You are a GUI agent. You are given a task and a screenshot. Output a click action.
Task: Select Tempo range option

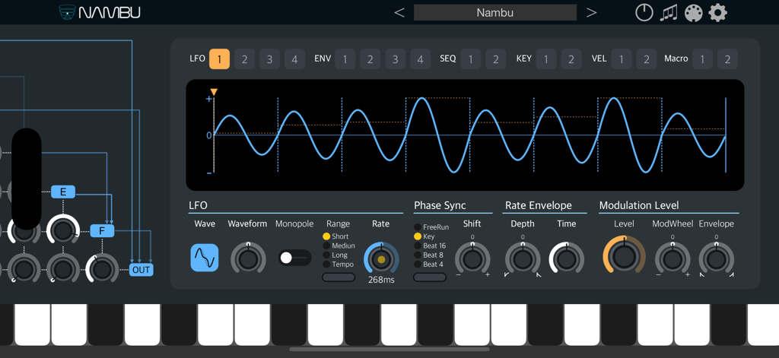tap(338, 265)
